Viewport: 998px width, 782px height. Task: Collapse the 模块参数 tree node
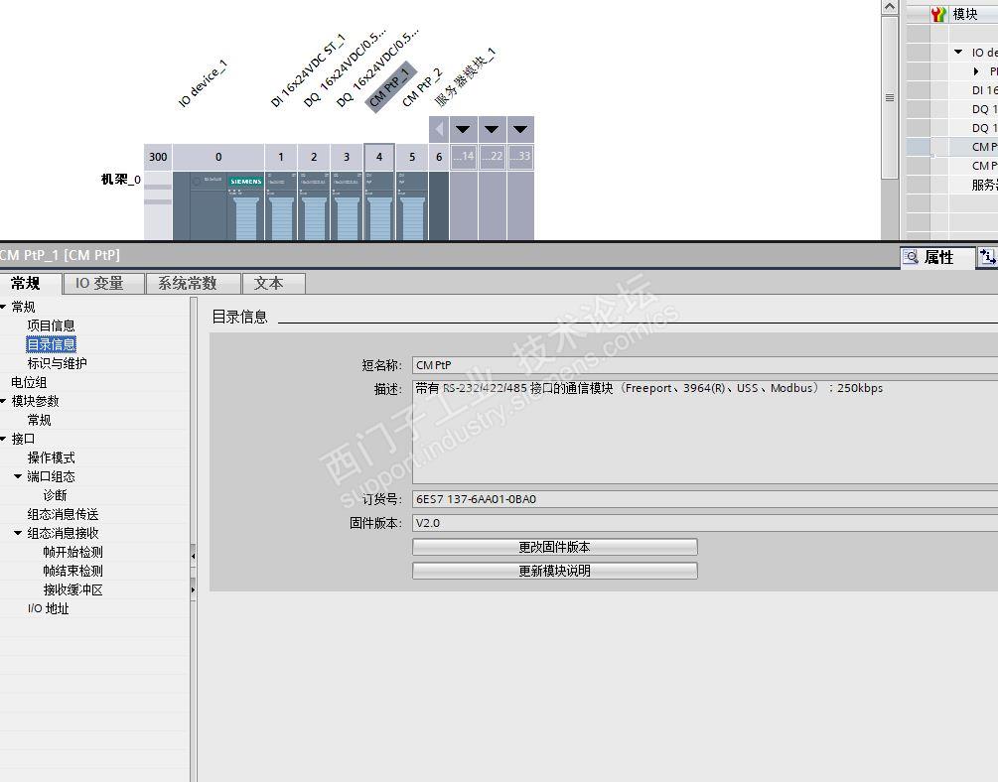[3, 401]
